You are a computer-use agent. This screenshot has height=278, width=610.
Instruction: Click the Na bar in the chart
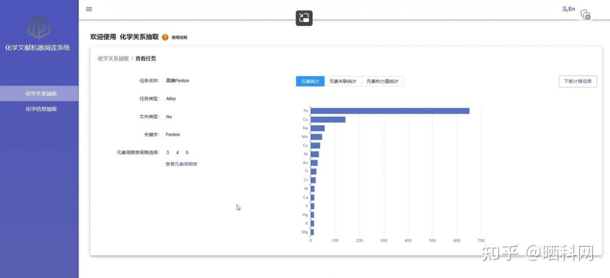tap(317, 128)
